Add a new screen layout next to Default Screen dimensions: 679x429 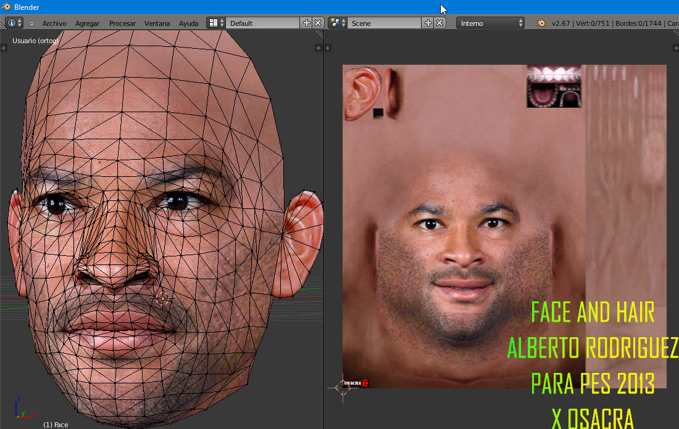tap(307, 23)
